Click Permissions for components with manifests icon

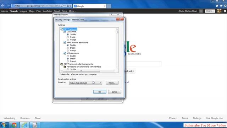click(65, 67)
